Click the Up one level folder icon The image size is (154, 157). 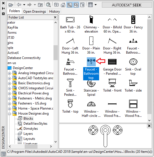[x=40, y=5]
